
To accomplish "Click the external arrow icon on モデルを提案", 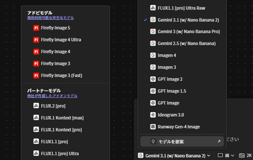I will coord(219,141).
